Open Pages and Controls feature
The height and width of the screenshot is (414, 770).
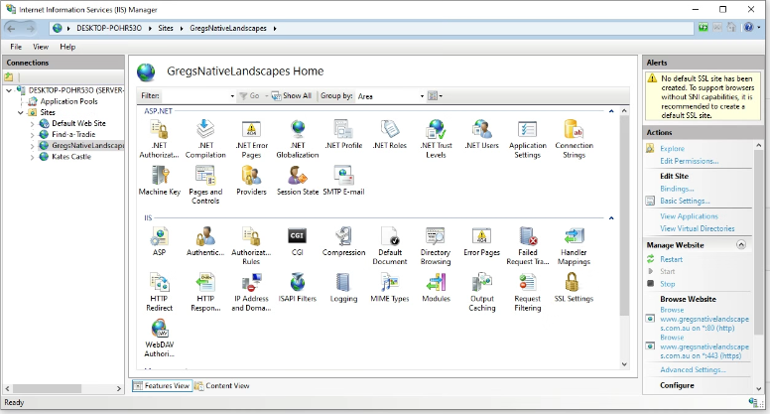pyautogui.click(x=205, y=185)
